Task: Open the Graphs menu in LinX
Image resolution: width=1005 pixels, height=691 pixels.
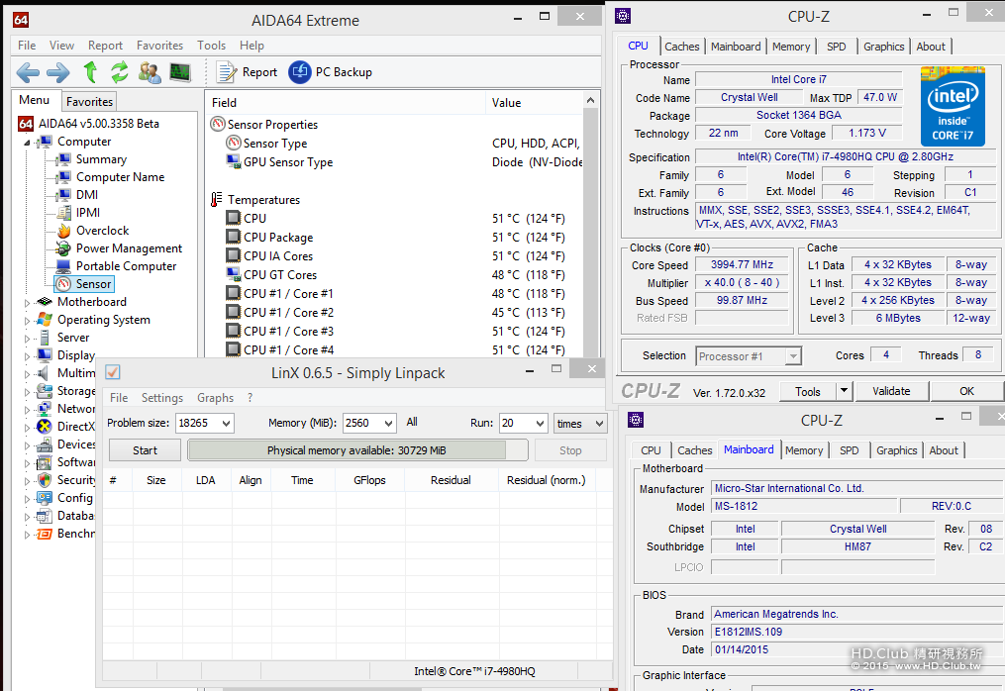Action: click(215, 398)
